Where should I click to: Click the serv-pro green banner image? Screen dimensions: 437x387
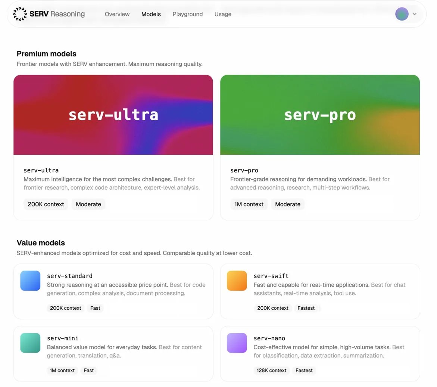(x=320, y=115)
